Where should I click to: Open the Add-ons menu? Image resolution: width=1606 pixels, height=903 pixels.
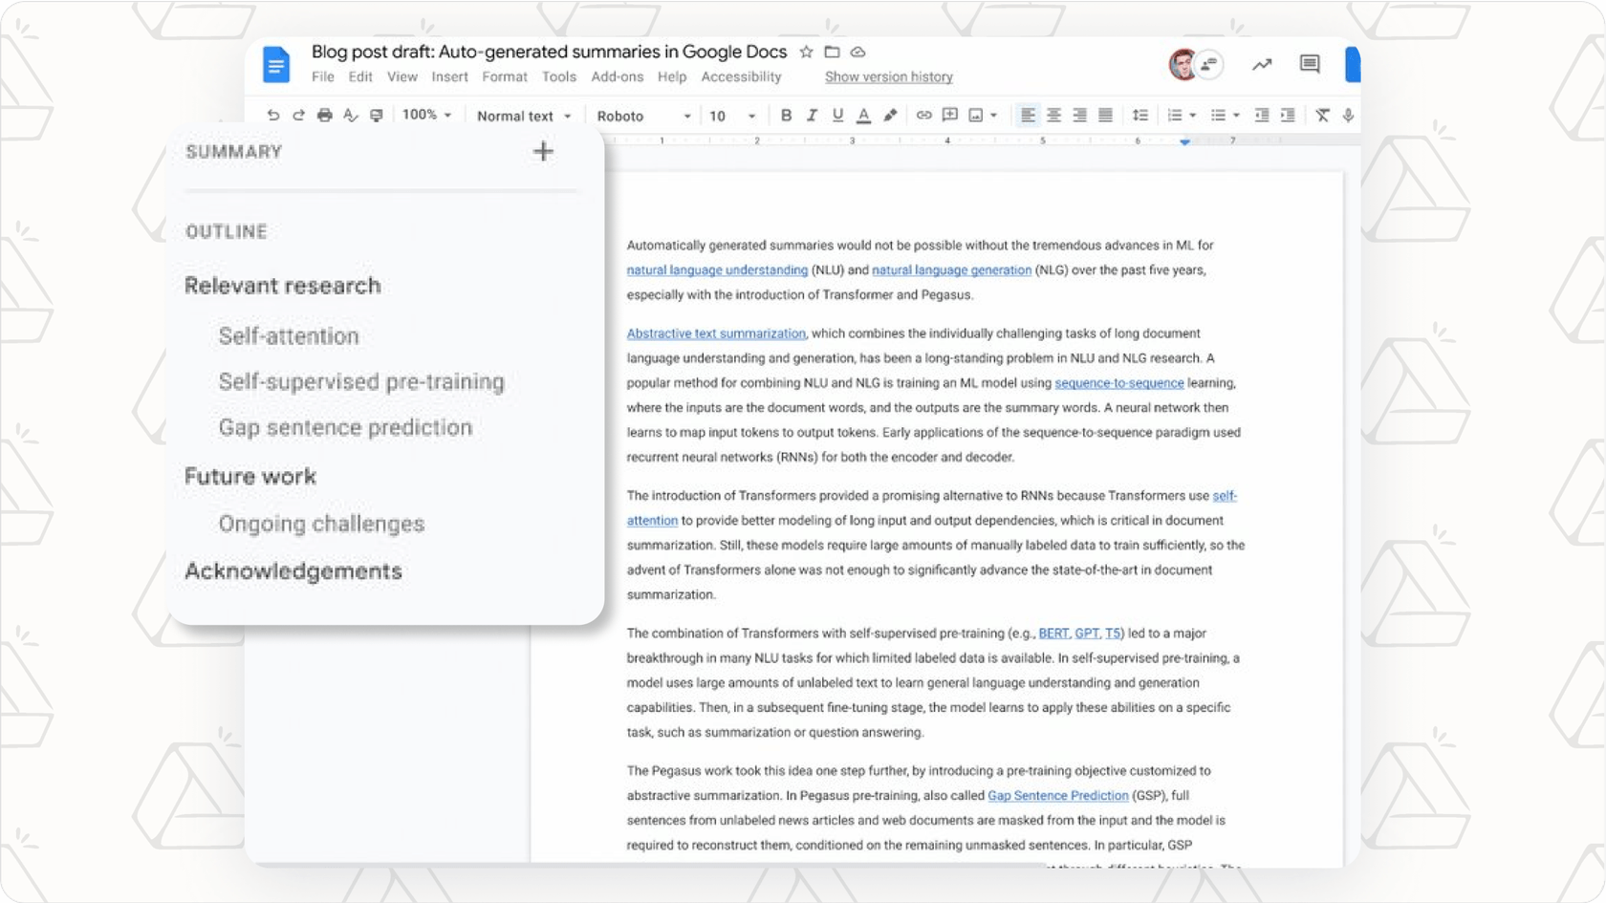(617, 77)
